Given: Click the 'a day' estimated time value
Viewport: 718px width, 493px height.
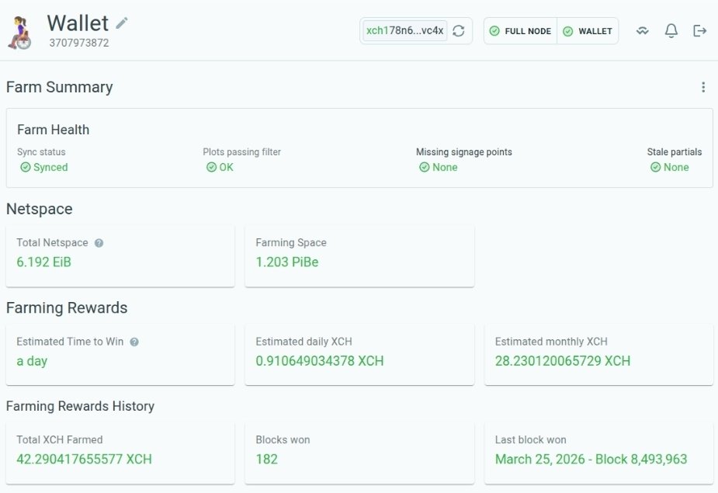Looking at the screenshot, I should [32, 361].
